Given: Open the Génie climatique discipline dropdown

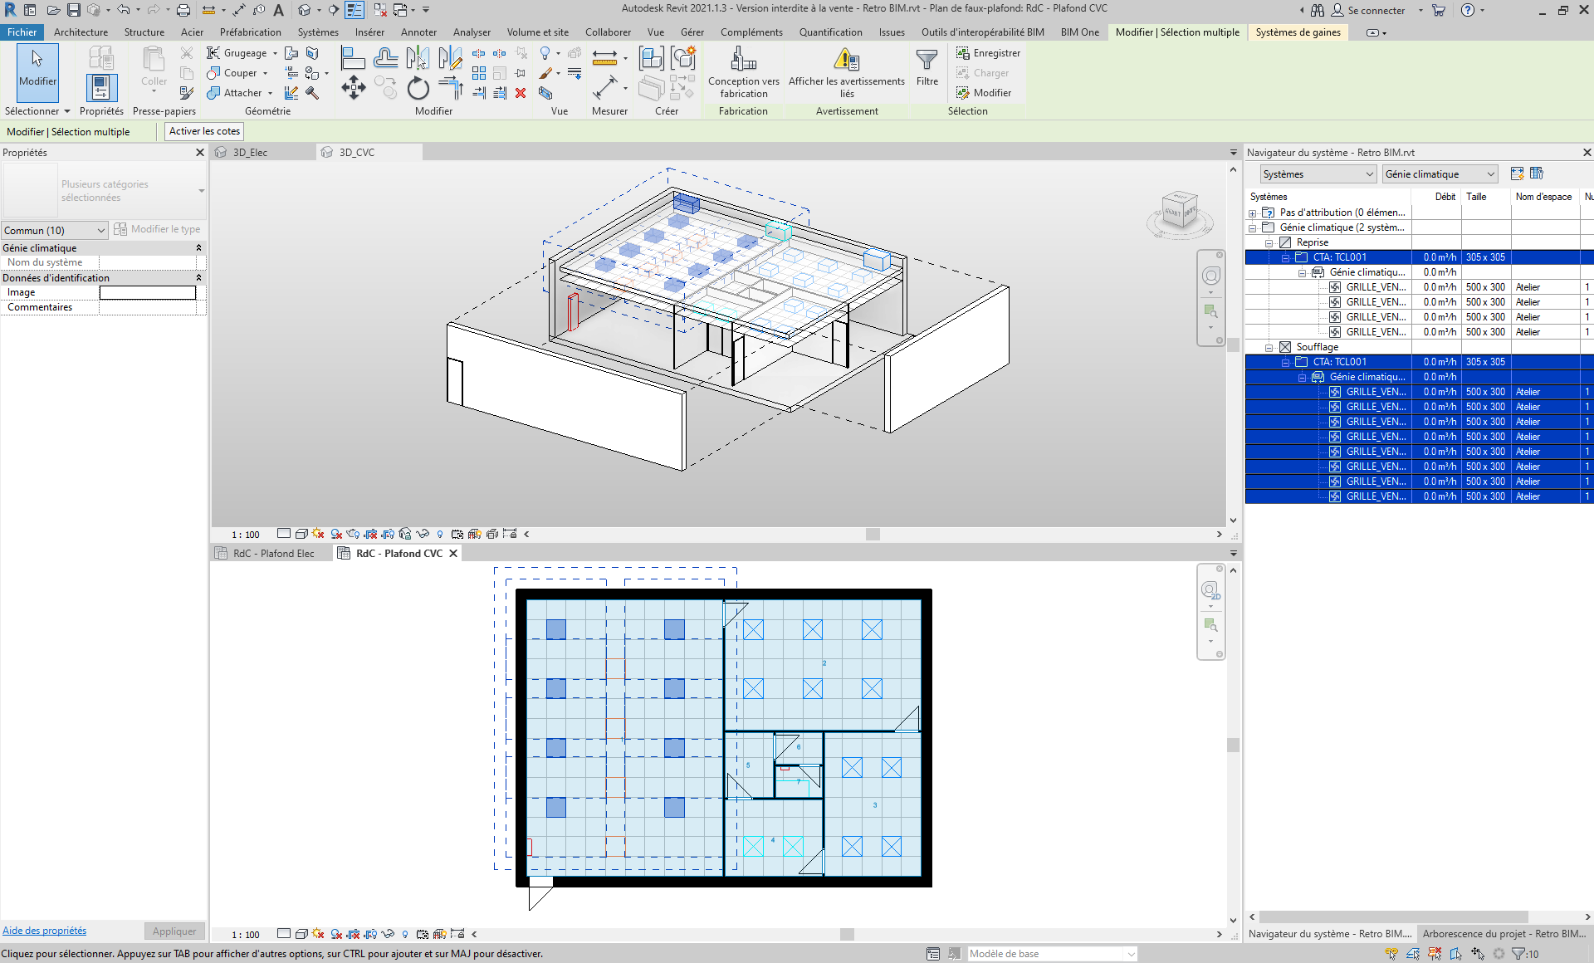Looking at the screenshot, I should click(x=1439, y=174).
